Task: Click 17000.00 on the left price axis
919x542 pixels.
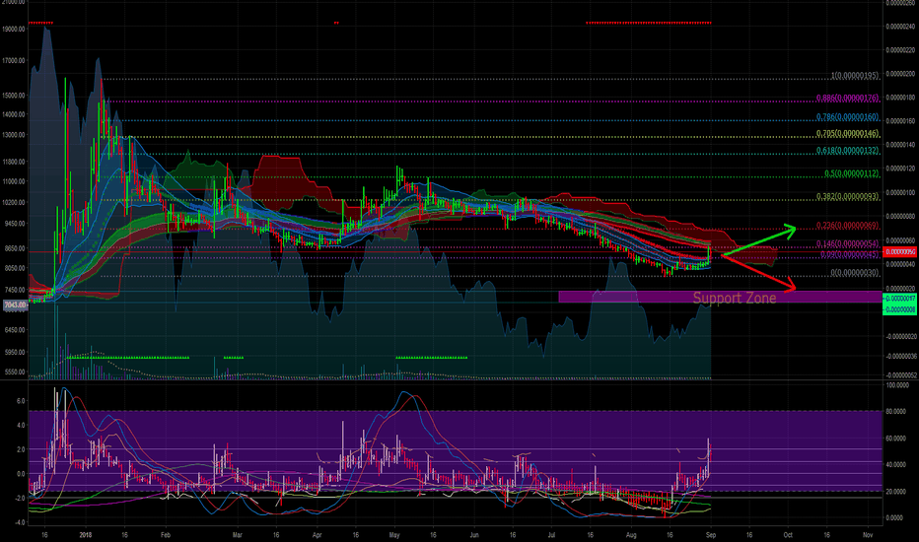Action: [14, 60]
